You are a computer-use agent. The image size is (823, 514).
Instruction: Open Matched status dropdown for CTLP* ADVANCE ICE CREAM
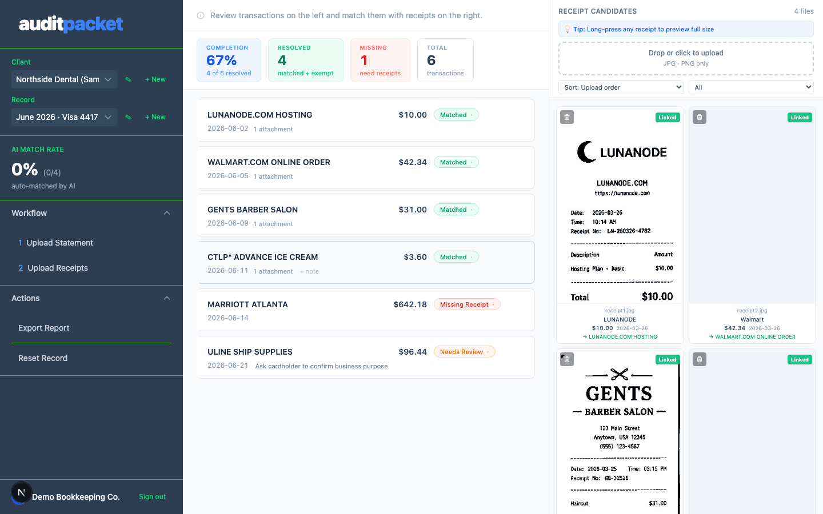pos(456,257)
